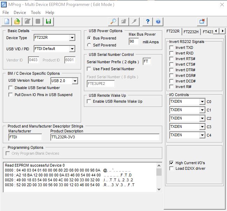Screen dimensions: 227x211
Task: Click the log row starting with 0010
Action: click(x=68, y=175)
